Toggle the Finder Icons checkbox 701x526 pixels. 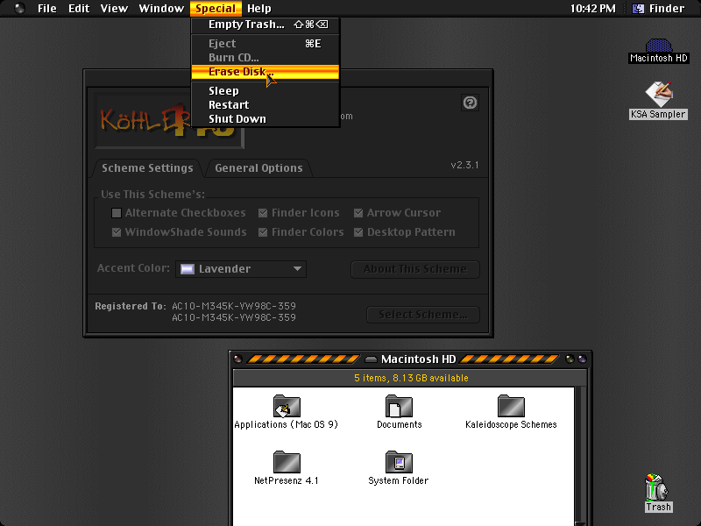click(263, 213)
